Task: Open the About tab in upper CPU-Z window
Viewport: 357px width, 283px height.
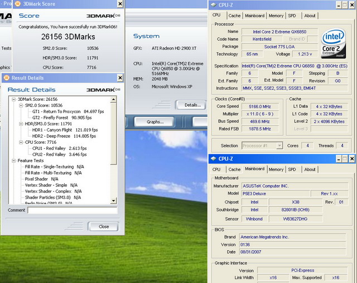Action: [x=310, y=16]
